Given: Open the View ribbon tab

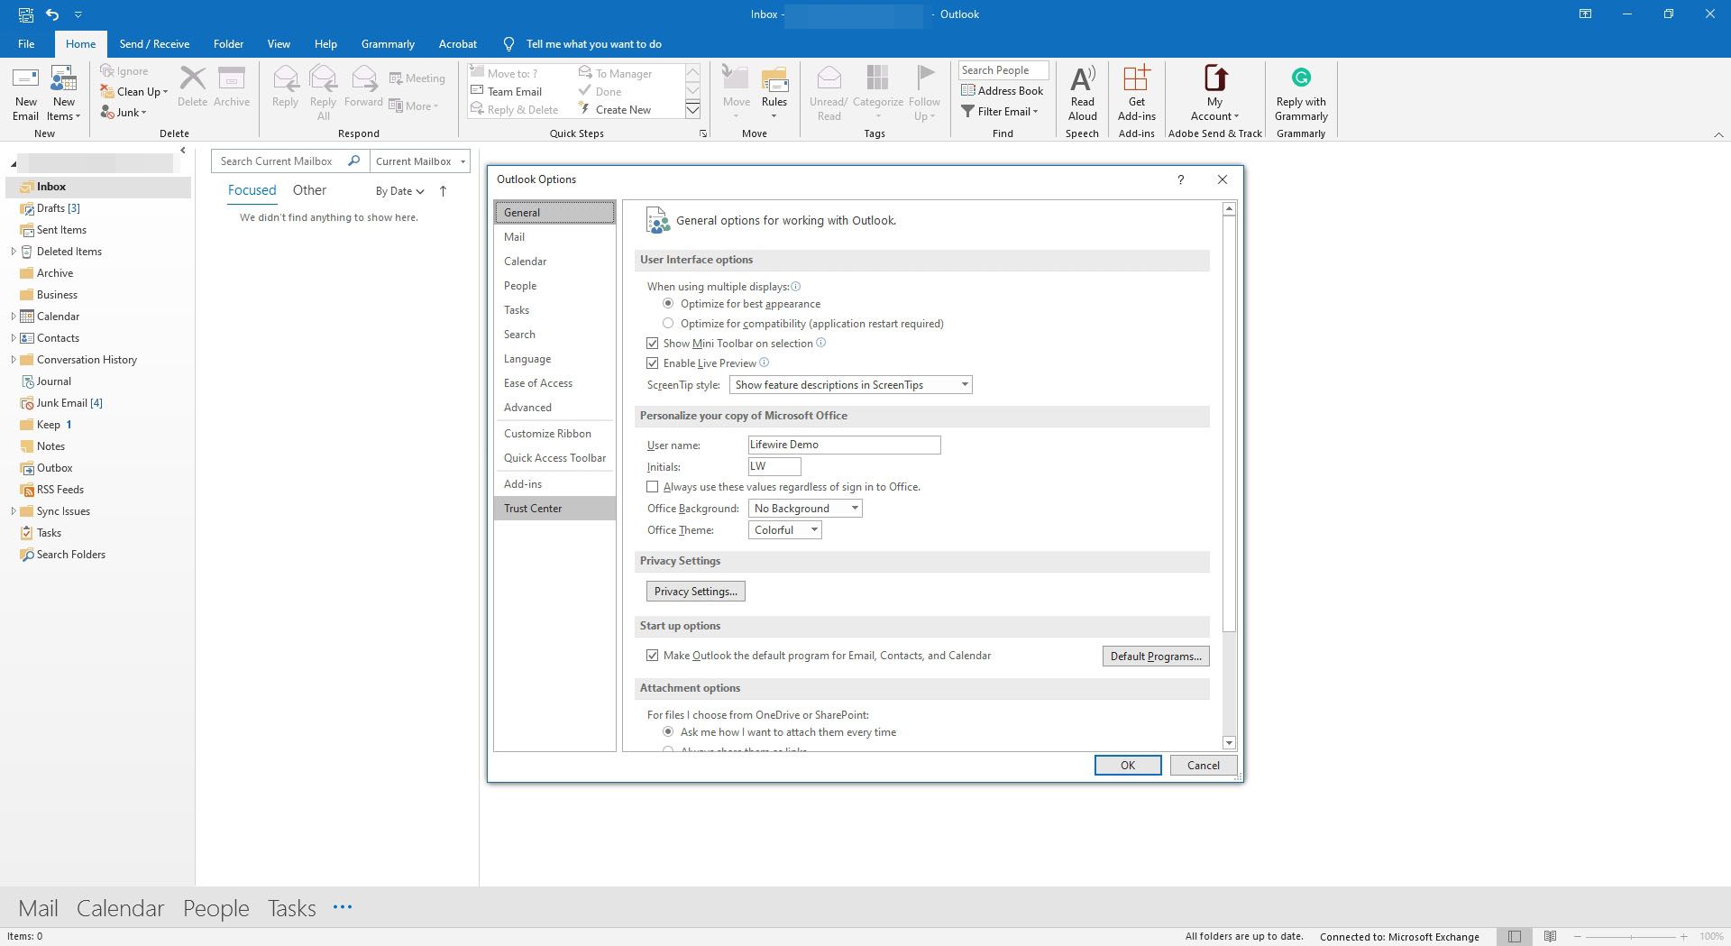Looking at the screenshot, I should pos(279,43).
